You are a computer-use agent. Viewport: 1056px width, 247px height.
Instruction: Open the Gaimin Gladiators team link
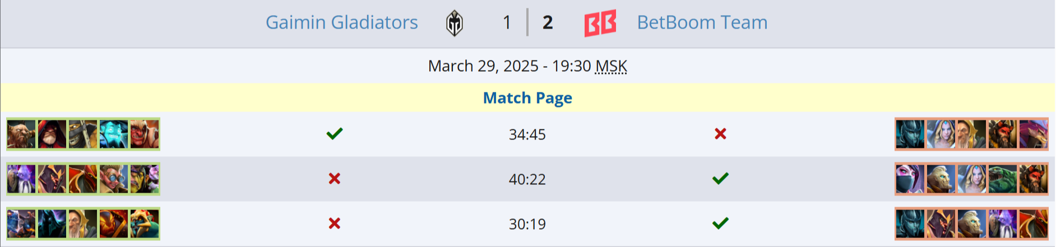(341, 22)
